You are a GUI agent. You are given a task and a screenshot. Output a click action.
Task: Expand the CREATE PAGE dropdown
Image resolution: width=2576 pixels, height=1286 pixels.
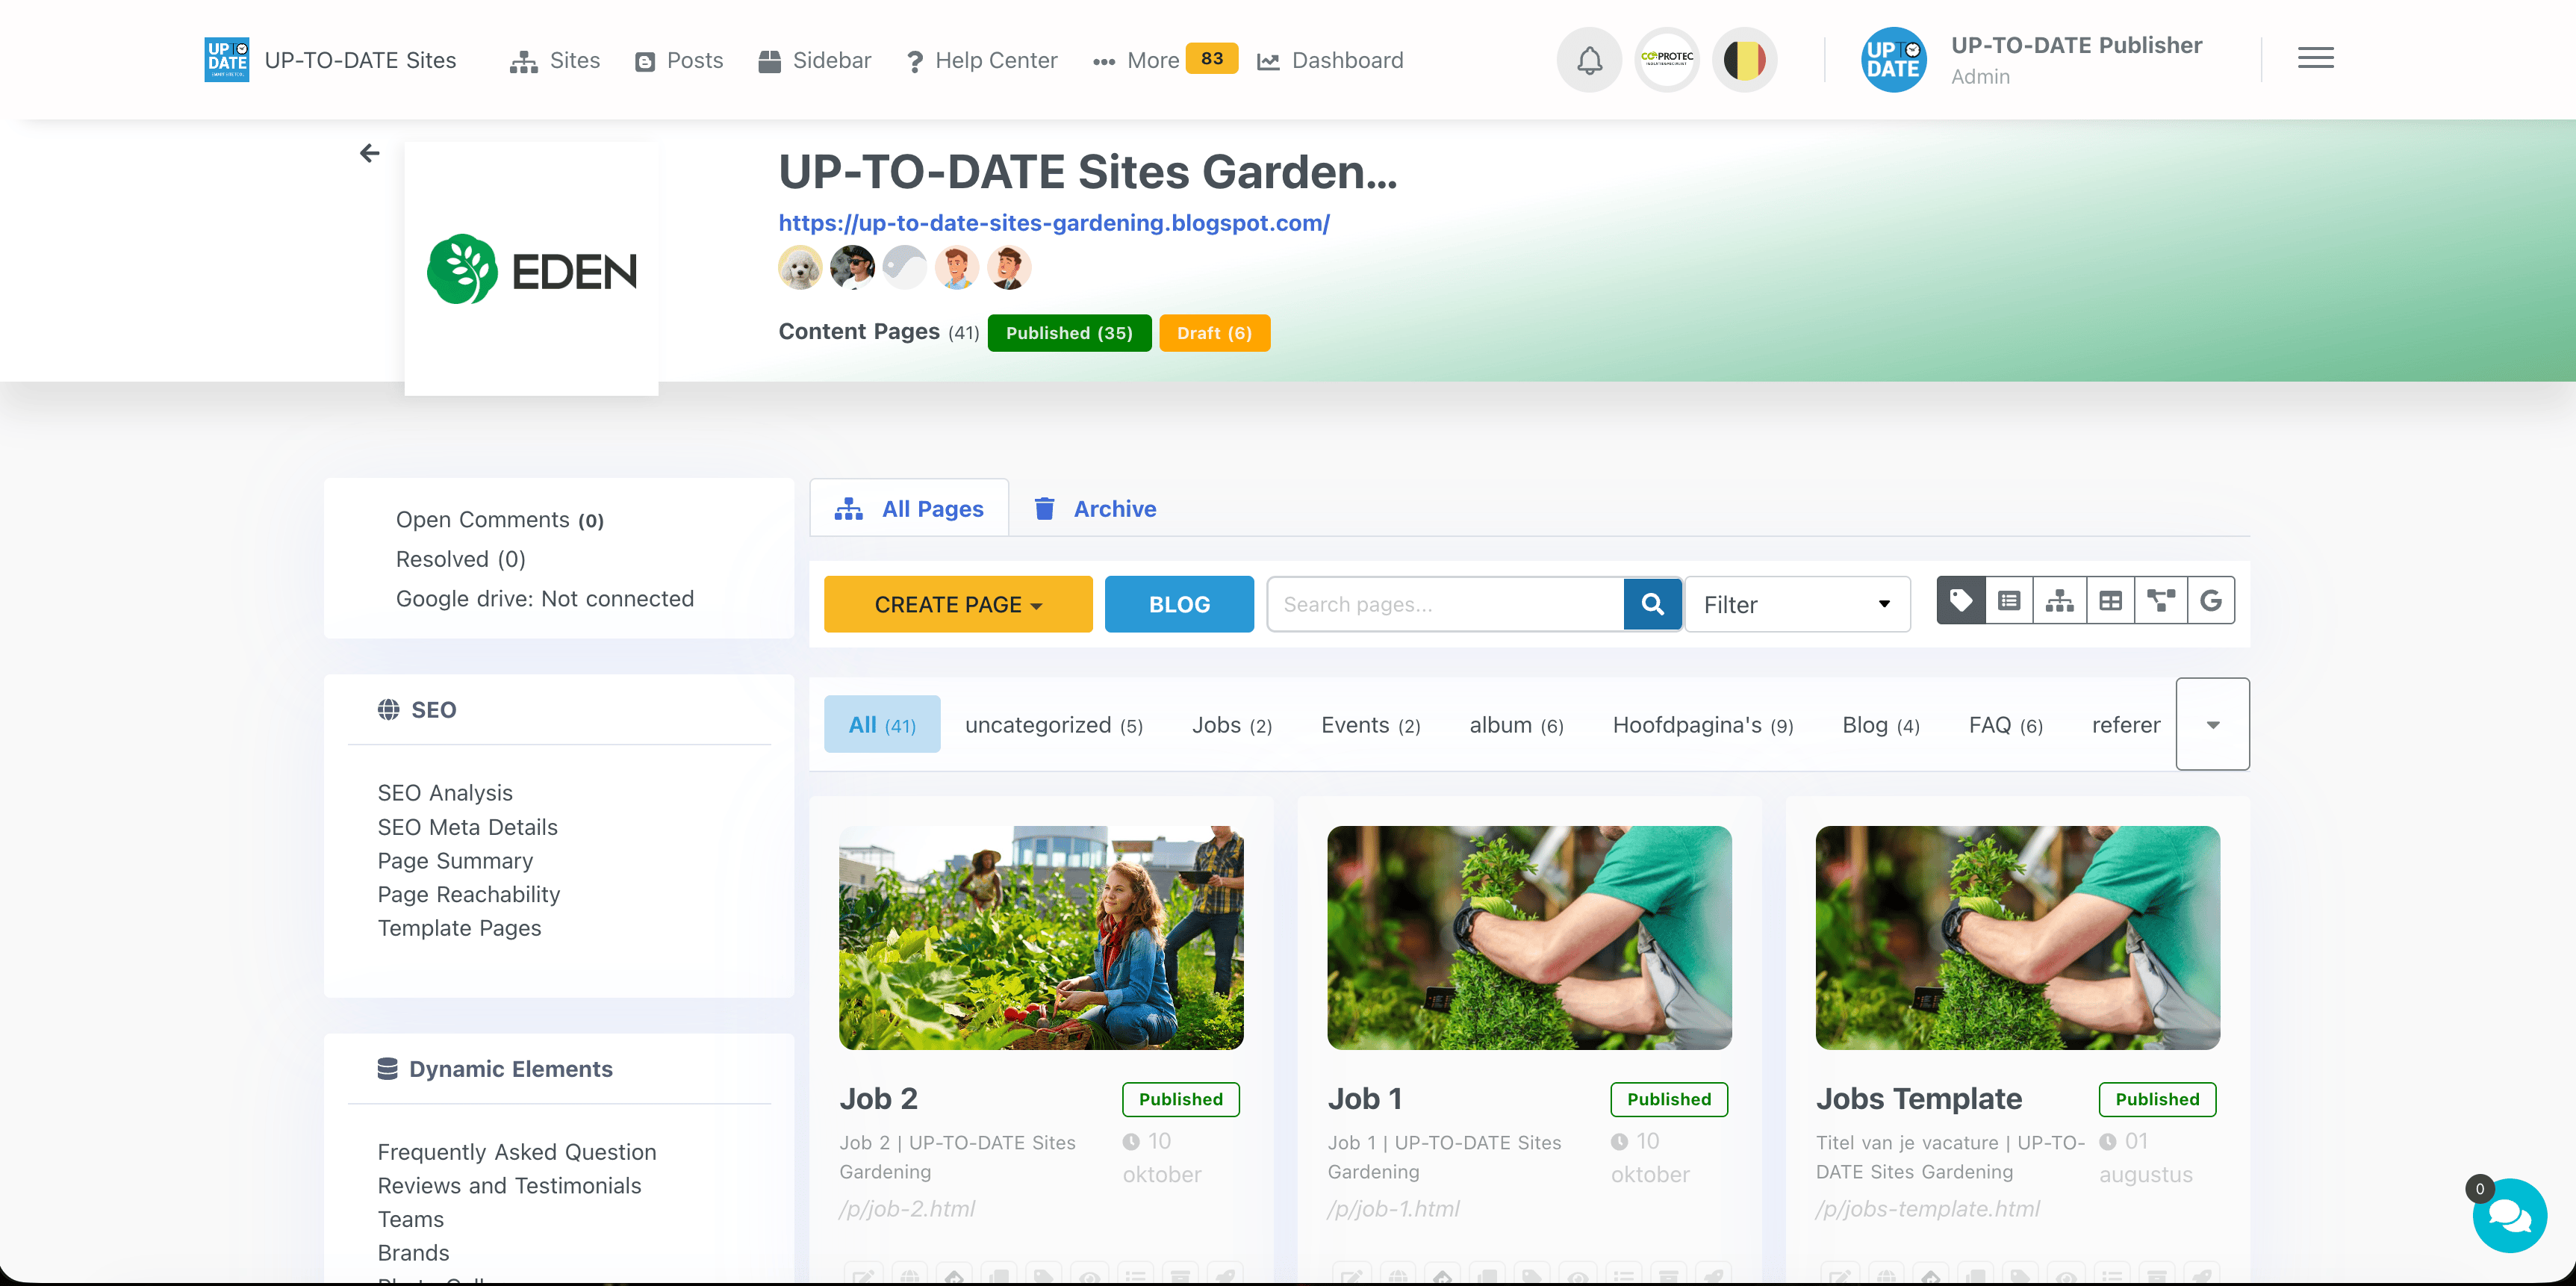tap(958, 604)
